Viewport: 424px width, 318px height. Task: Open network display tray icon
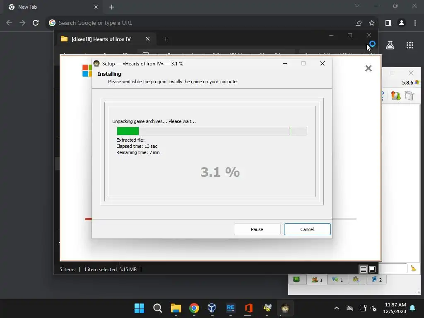(x=363, y=308)
